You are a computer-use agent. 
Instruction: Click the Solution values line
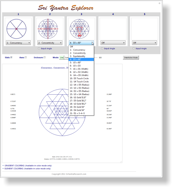coord(62,159)
